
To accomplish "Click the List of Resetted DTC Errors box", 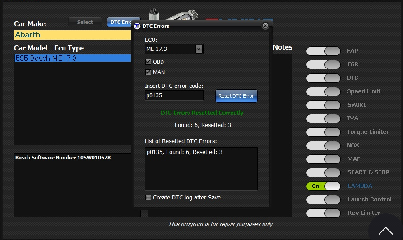I will pos(201,169).
